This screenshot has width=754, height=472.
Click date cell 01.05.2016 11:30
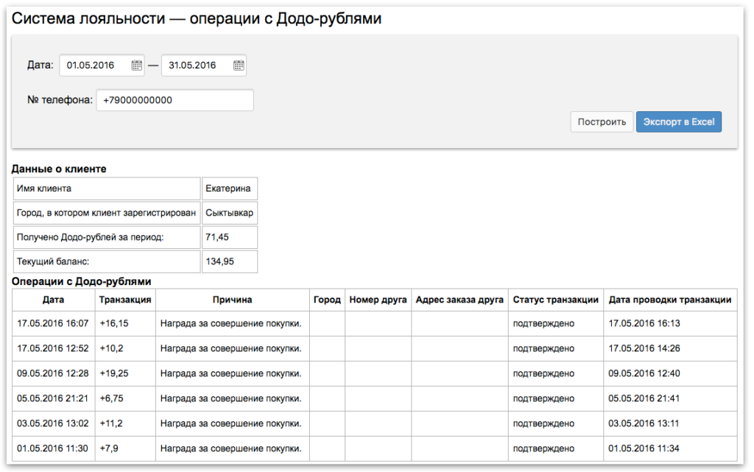pos(52,448)
